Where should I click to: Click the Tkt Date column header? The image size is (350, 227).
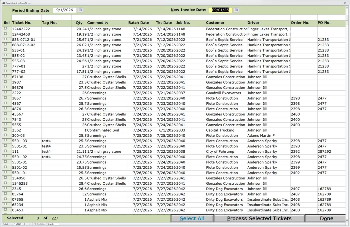164,23
